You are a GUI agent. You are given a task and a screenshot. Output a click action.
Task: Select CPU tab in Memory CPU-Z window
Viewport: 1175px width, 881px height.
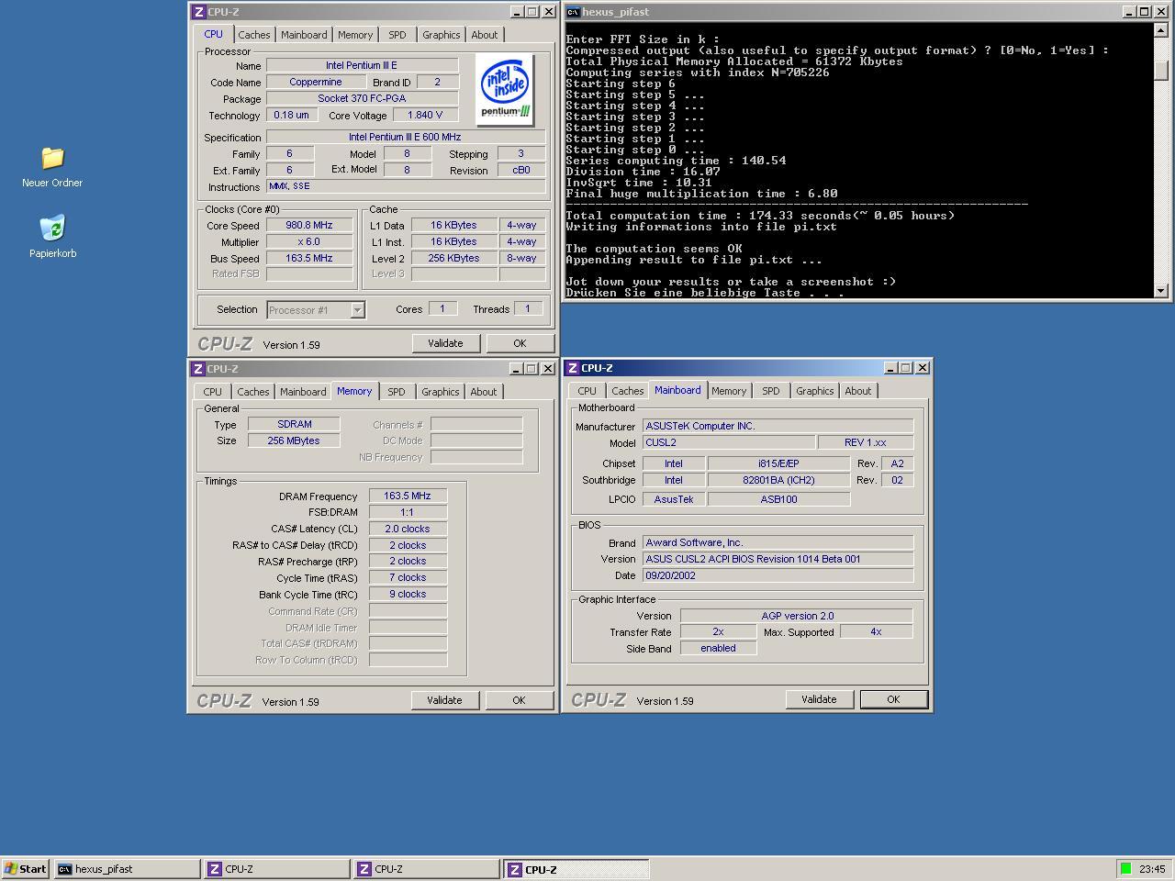tap(213, 392)
